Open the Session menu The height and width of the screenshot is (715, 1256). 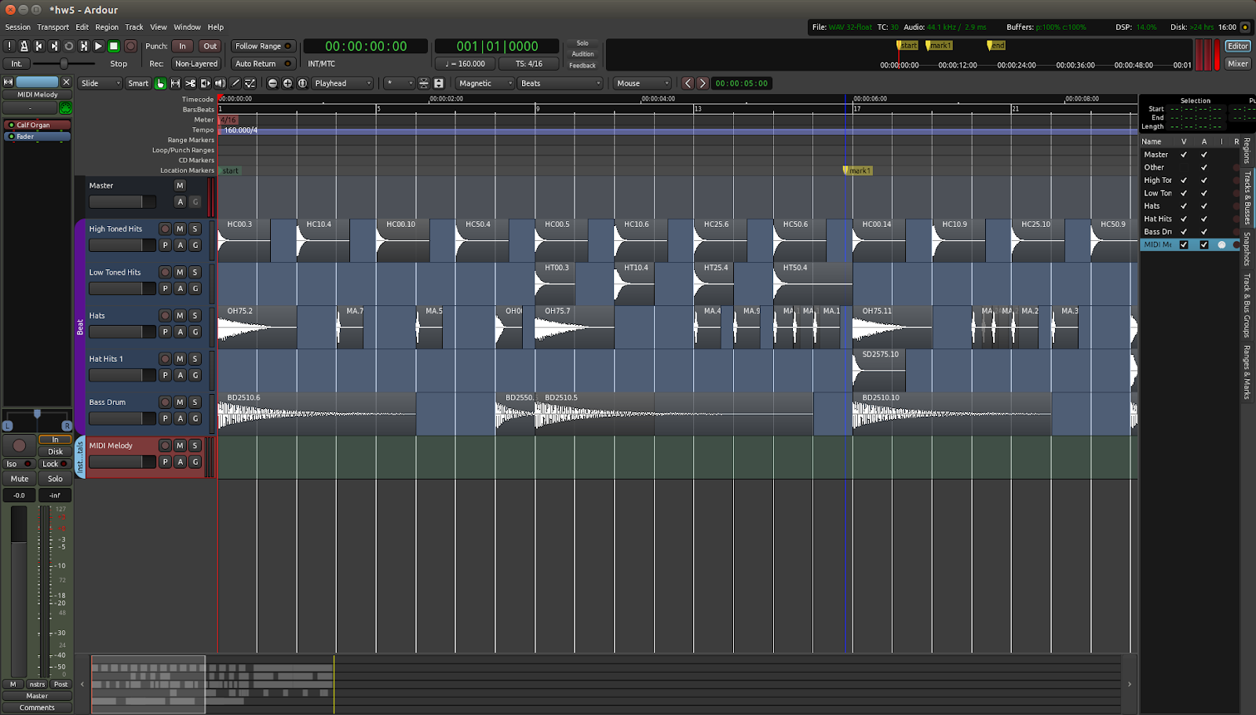[x=17, y=27]
